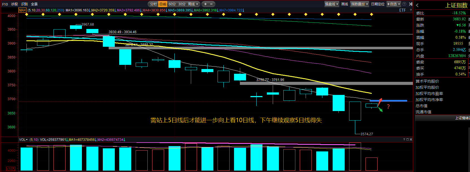The height and width of the screenshot is (172, 470).
Task: Open the VOL indicator dropdown
Action: pos(23,139)
